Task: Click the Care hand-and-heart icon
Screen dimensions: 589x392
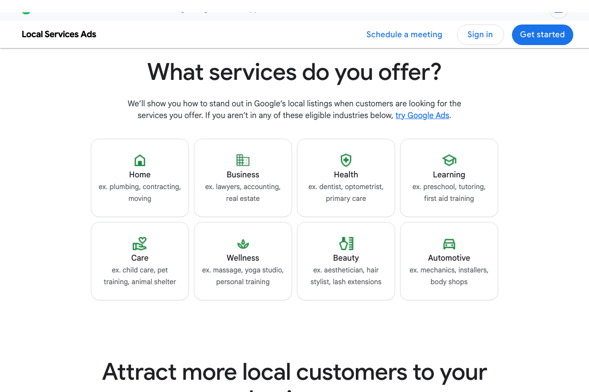Action: point(140,244)
